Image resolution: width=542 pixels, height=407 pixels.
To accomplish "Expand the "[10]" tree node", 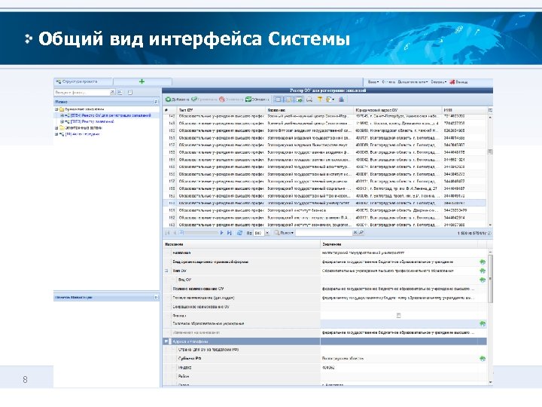I will tap(56, 134).
